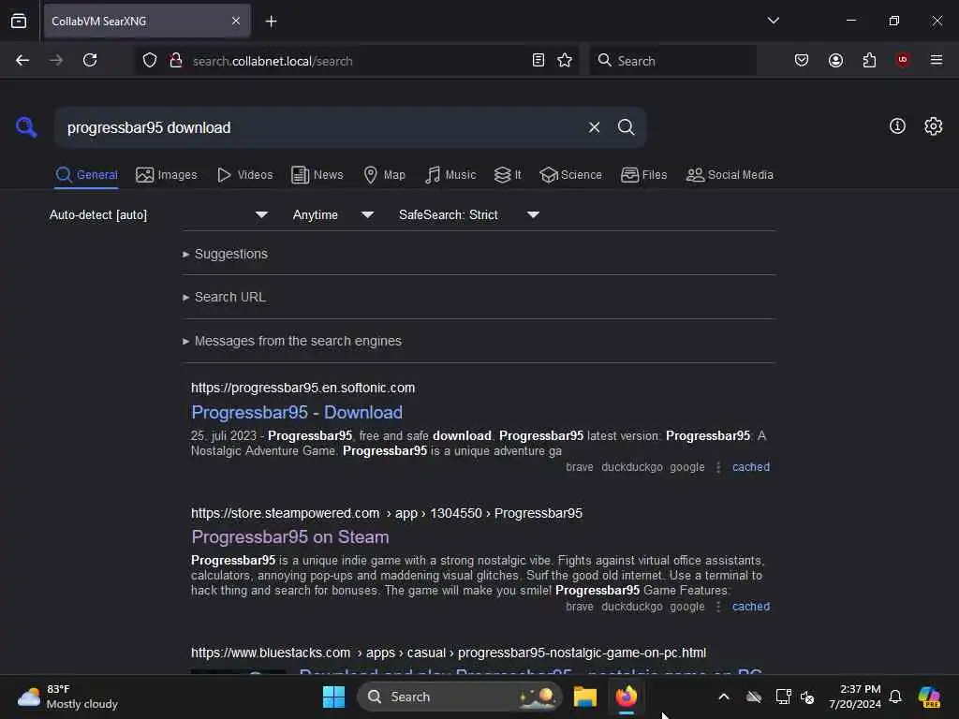The image size is (959, 719).
Task: Click Firefox icon on taskbar
Action: [x=627, y=697]
